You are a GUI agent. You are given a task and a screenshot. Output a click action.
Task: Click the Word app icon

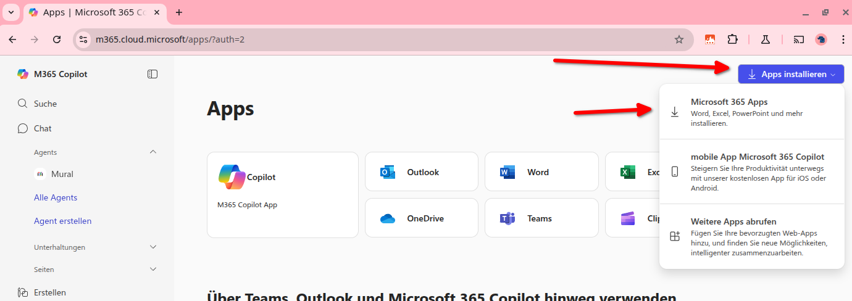507,172
